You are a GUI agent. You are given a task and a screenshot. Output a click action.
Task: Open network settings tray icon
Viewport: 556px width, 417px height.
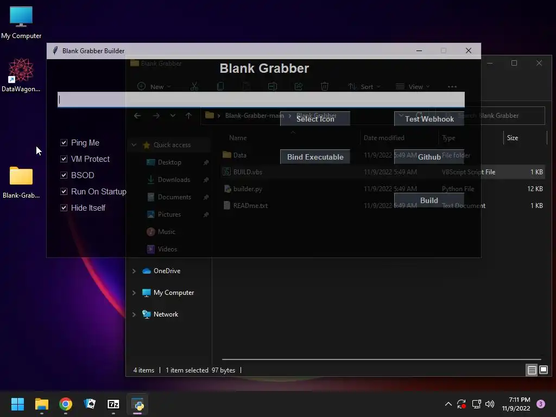tap(476, 404)
